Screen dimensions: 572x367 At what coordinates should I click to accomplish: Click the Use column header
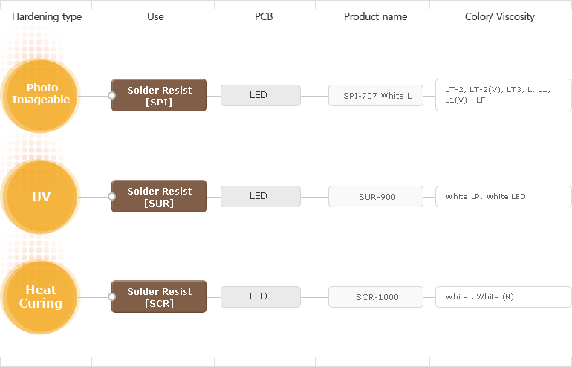[155, 17]
